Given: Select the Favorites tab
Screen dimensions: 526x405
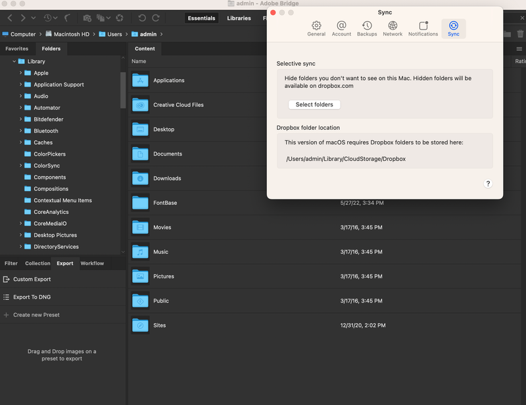Looking at the screenshot, I should pos(17,49).
